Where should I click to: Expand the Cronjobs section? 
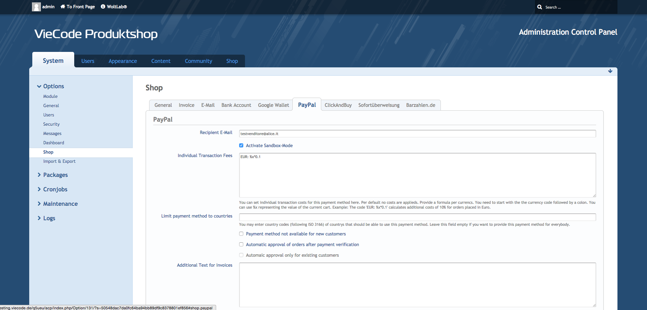pos(39,189)
